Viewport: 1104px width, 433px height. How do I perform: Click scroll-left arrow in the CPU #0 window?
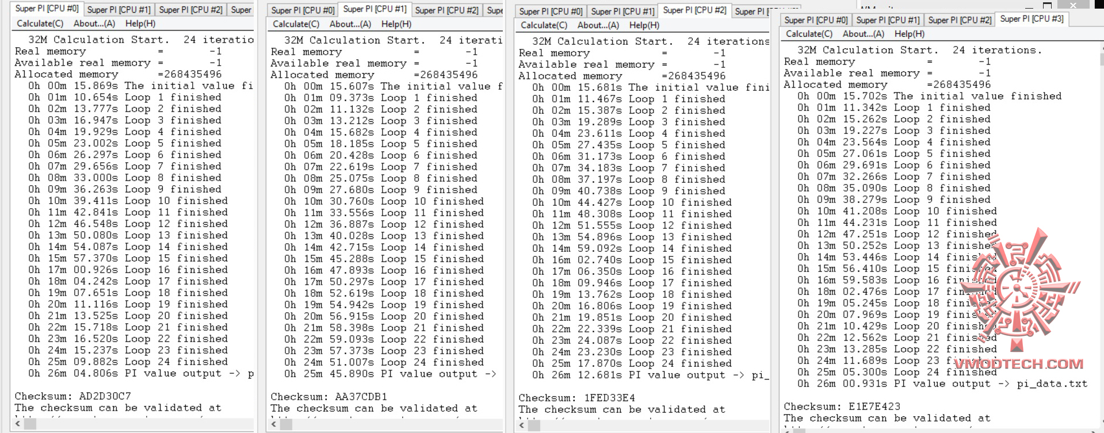[x=17, y=424]
